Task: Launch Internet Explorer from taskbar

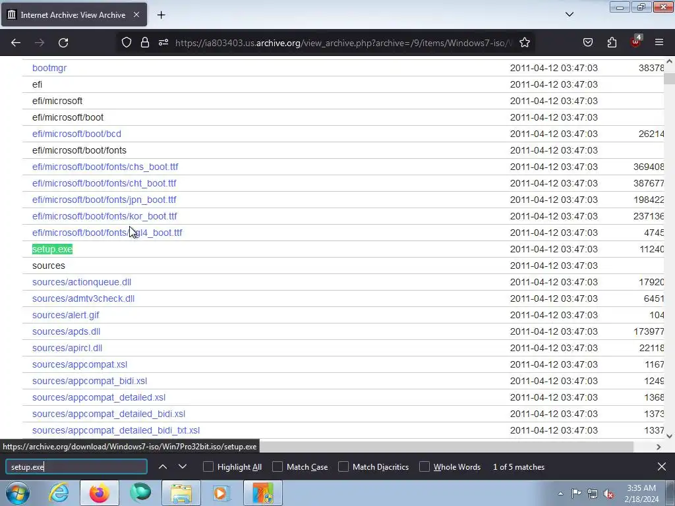Action: [x=59, y=493]
